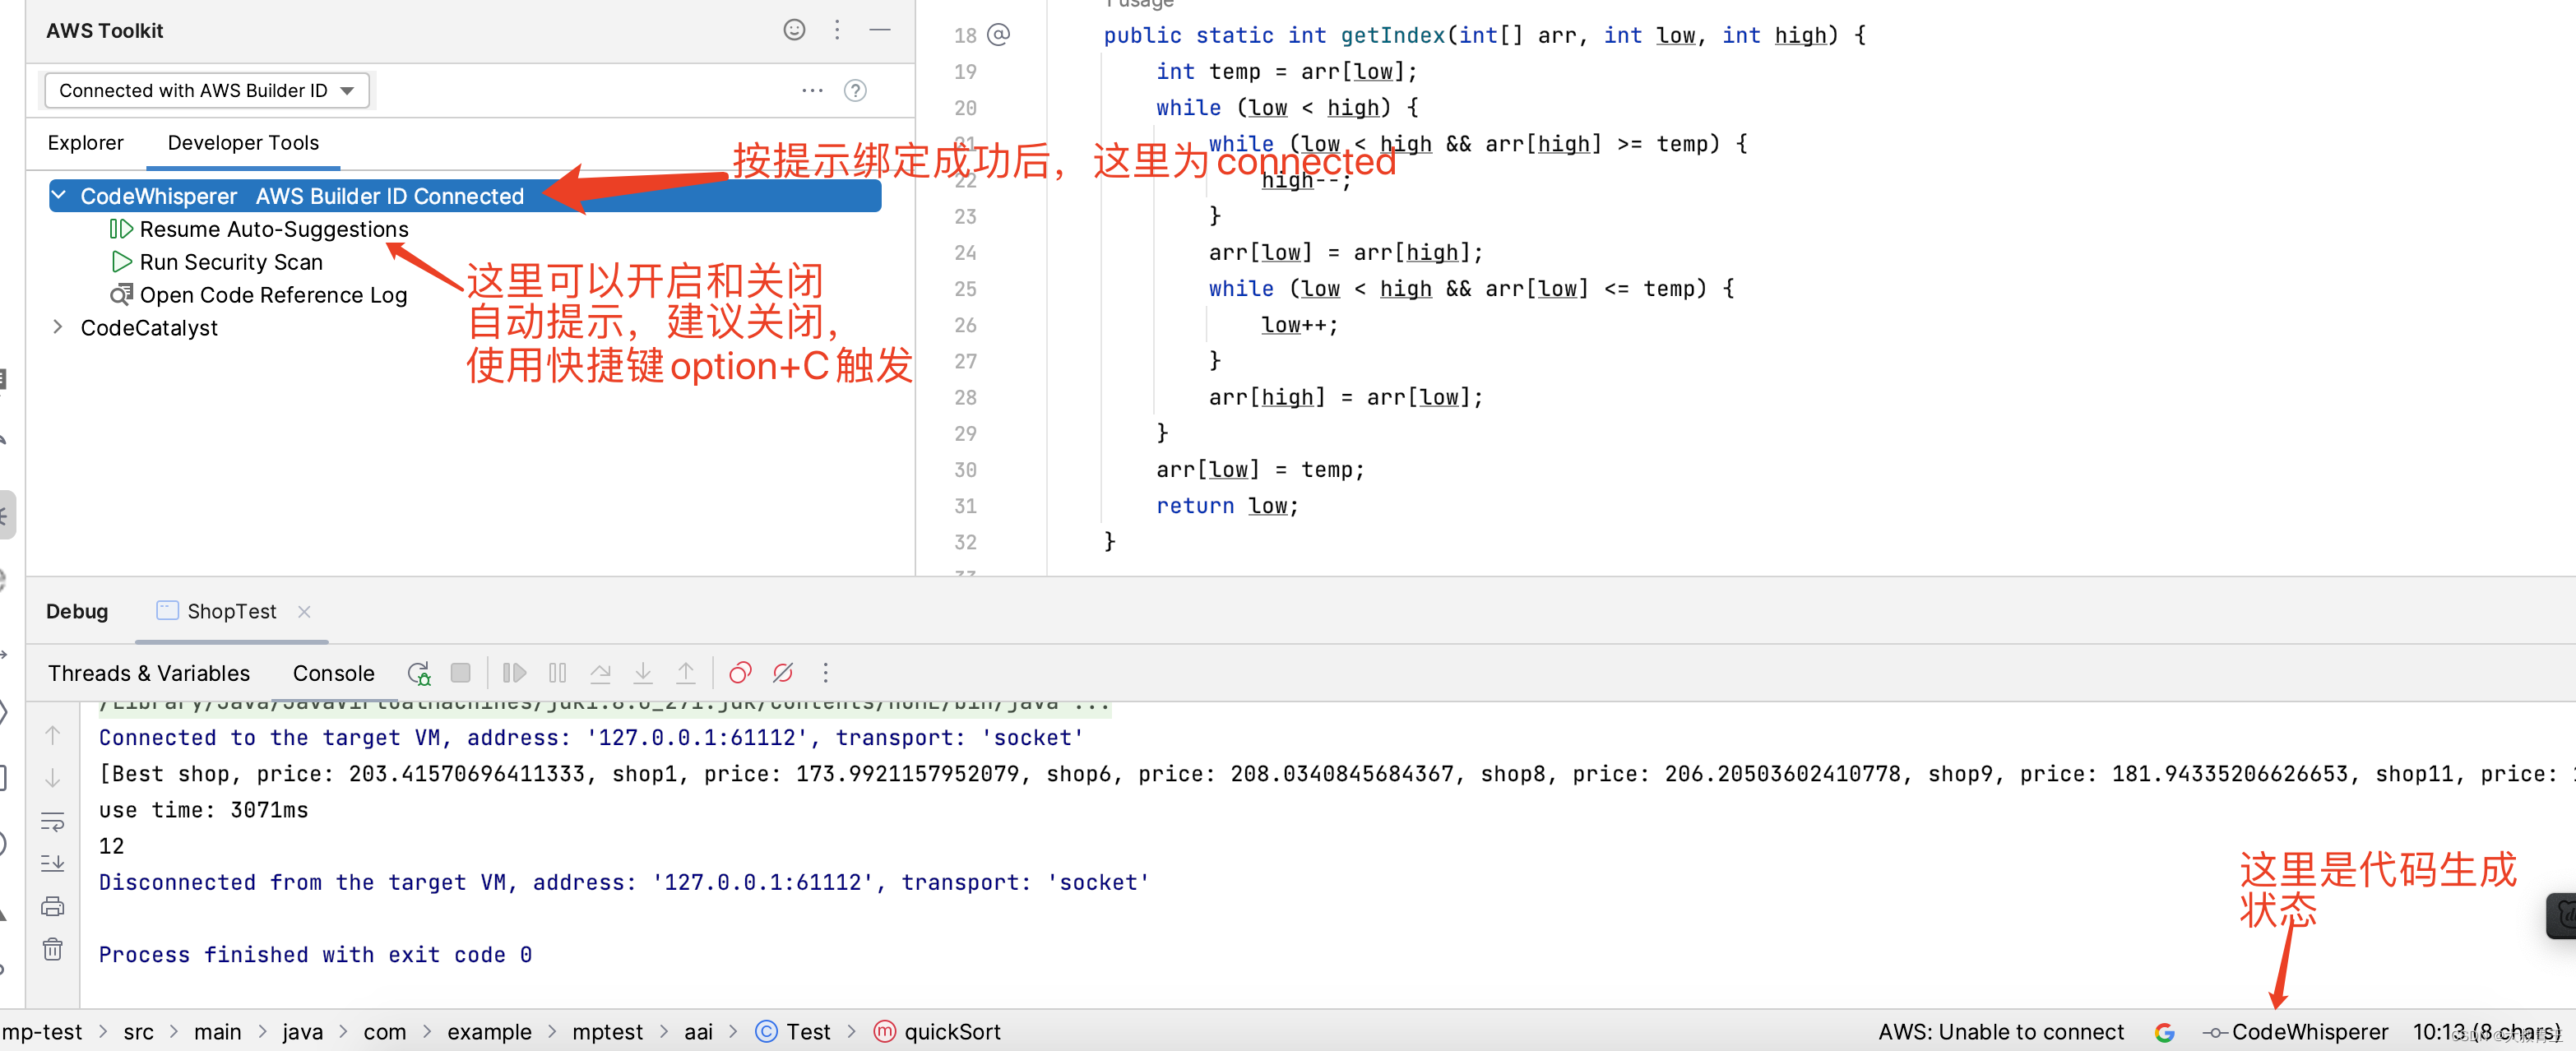The height and width of the screenshot is (1051, 2576).
Task: Switch to the Explorer tab
Action: coord(86,143)
